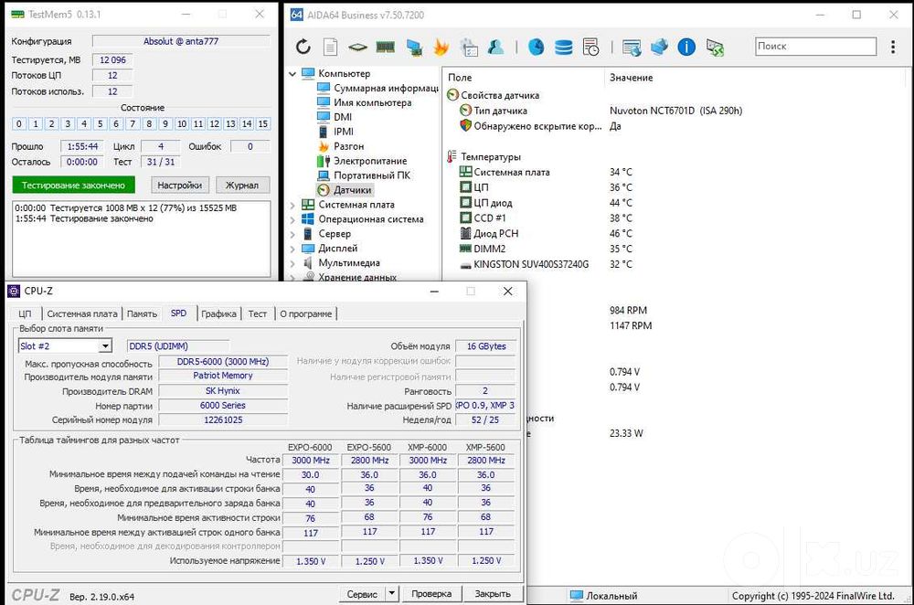Expand the Дисплей tree node
The image size is (914, 605).
tap(292, 249)
